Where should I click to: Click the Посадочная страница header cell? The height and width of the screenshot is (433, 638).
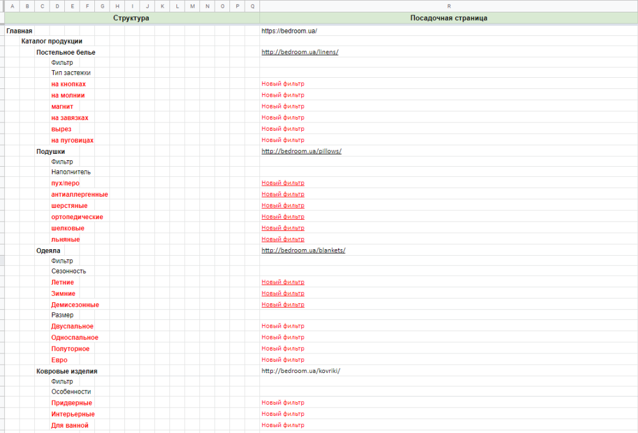tap(449, 18)
